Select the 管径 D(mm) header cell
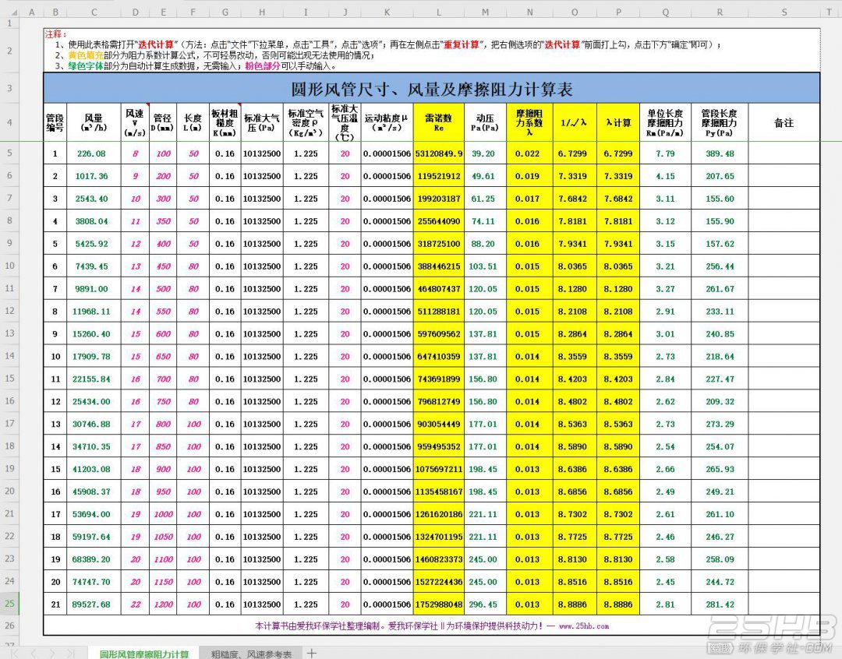The image size is (842, 659). [x=163, y=123]
